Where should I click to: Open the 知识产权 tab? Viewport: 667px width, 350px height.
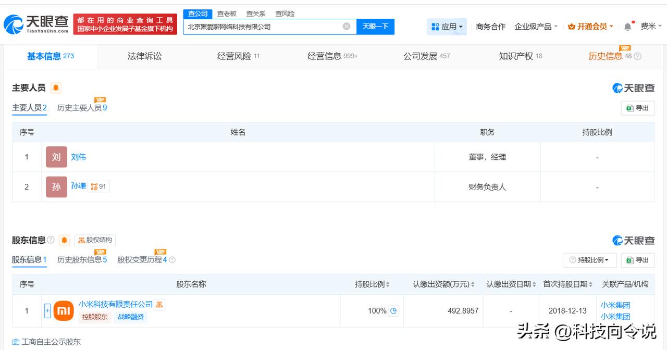coord(521,56)
